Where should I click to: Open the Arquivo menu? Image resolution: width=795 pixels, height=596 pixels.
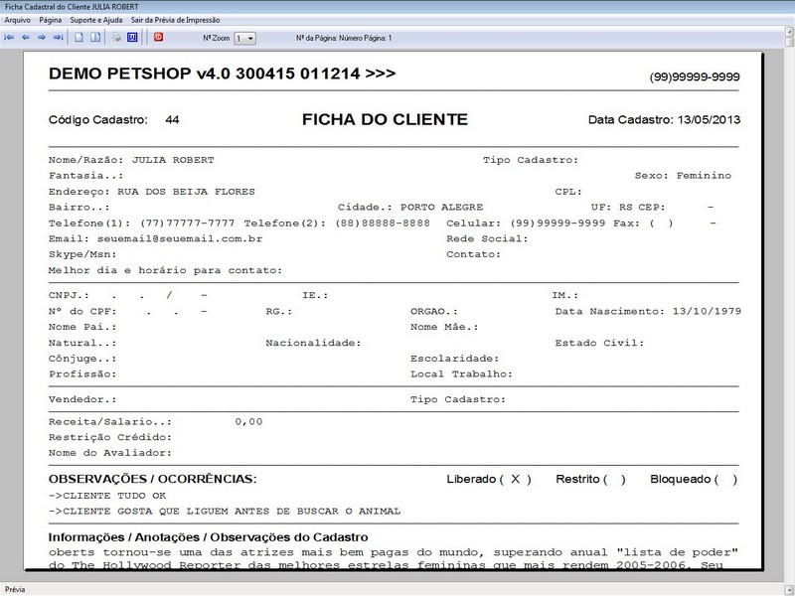click(18, 20)
